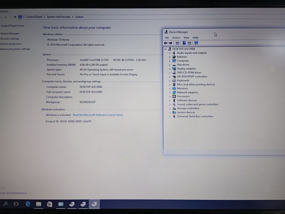This screenshot has height=214, width=285.
Task: Open Task View from the taskbar
Action: pos(16,204)
